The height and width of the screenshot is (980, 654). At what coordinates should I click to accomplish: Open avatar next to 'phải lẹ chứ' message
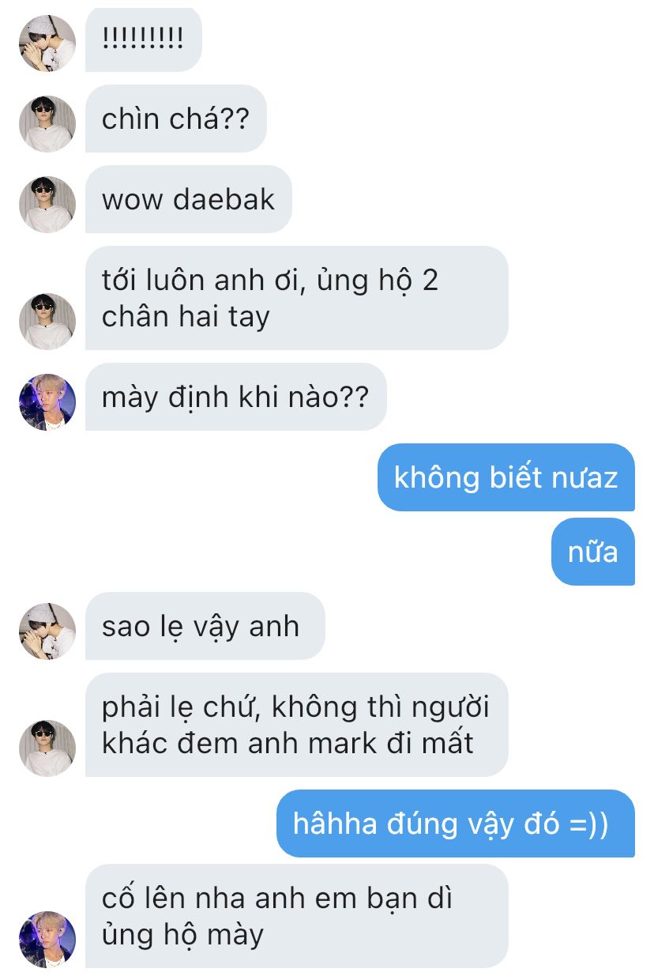[47, 748]
